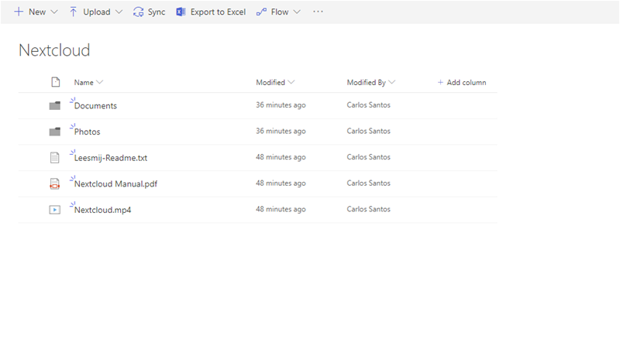Open the more options ellipsis menu
Image resolution: width=620 pixels, height=339 pixels.
click(x=318, y=12)
